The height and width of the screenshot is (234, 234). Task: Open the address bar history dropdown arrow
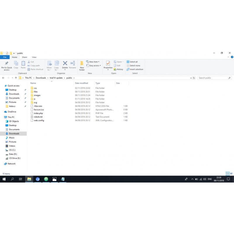click(191, 78)
